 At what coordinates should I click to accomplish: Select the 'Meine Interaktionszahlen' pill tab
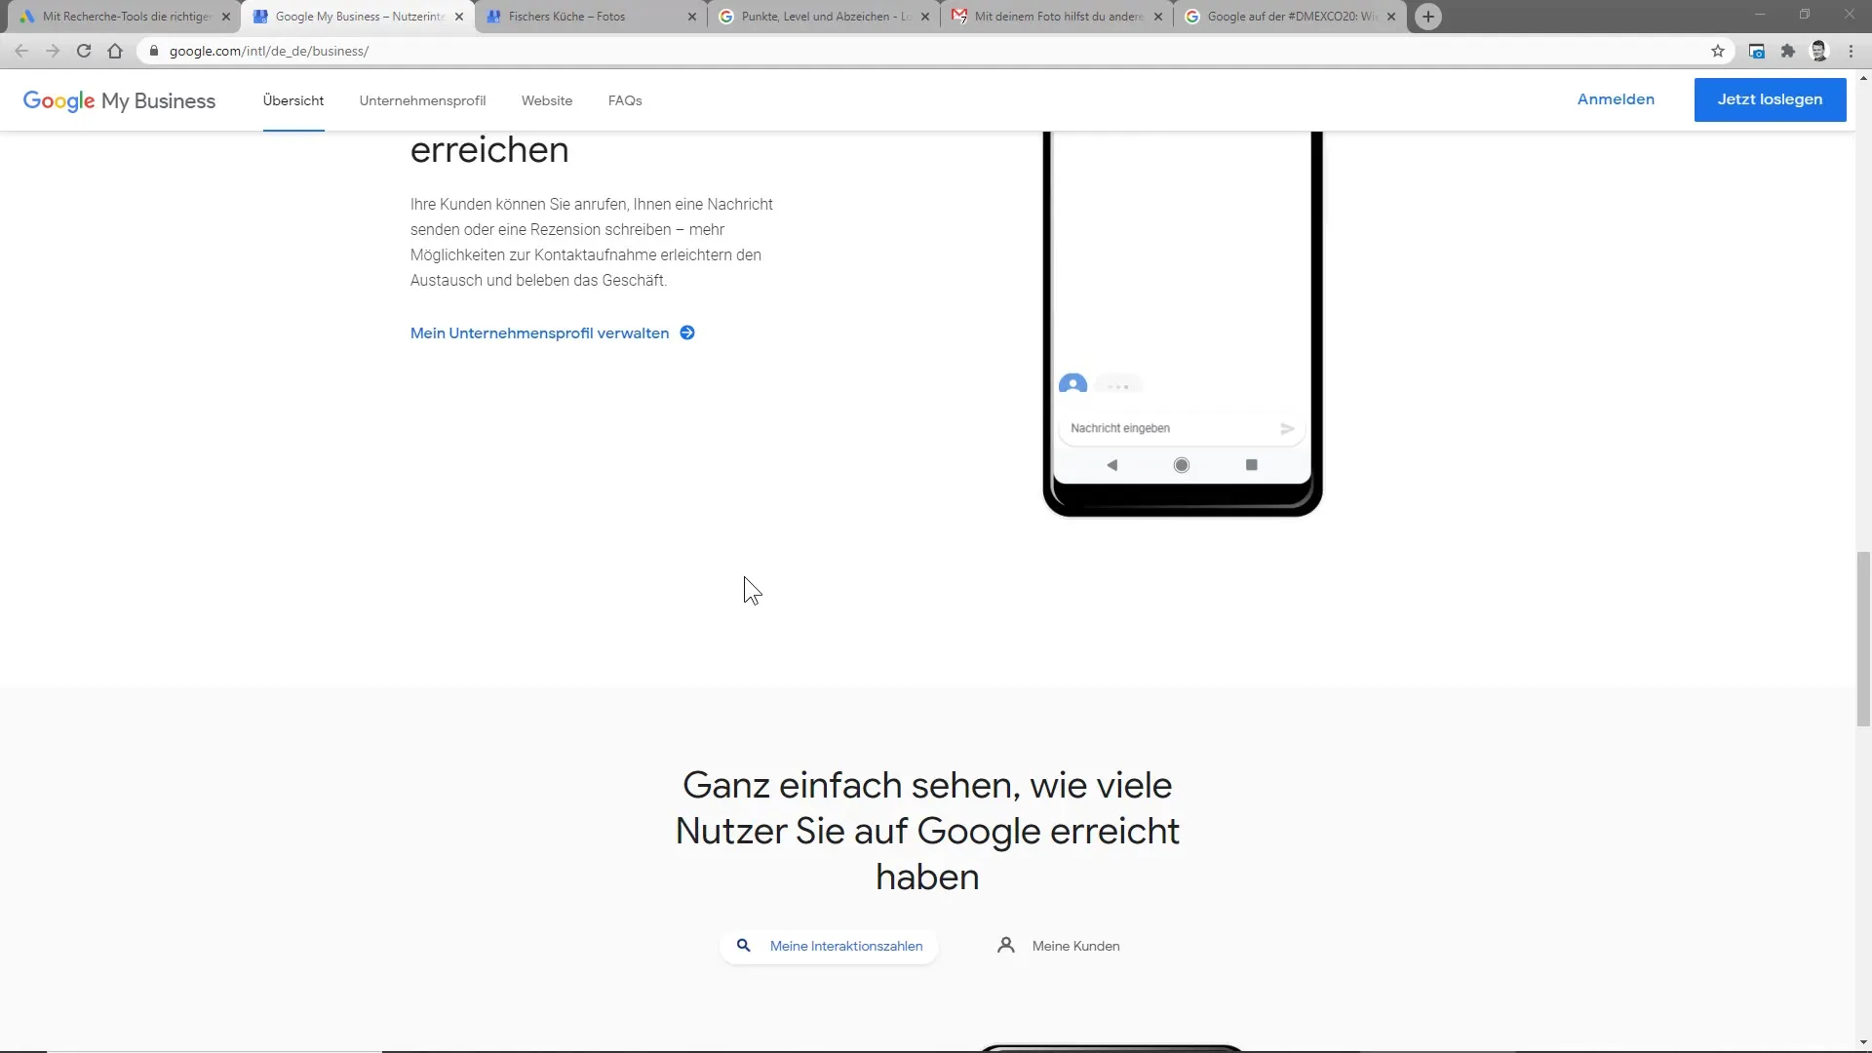click(829, 946)
